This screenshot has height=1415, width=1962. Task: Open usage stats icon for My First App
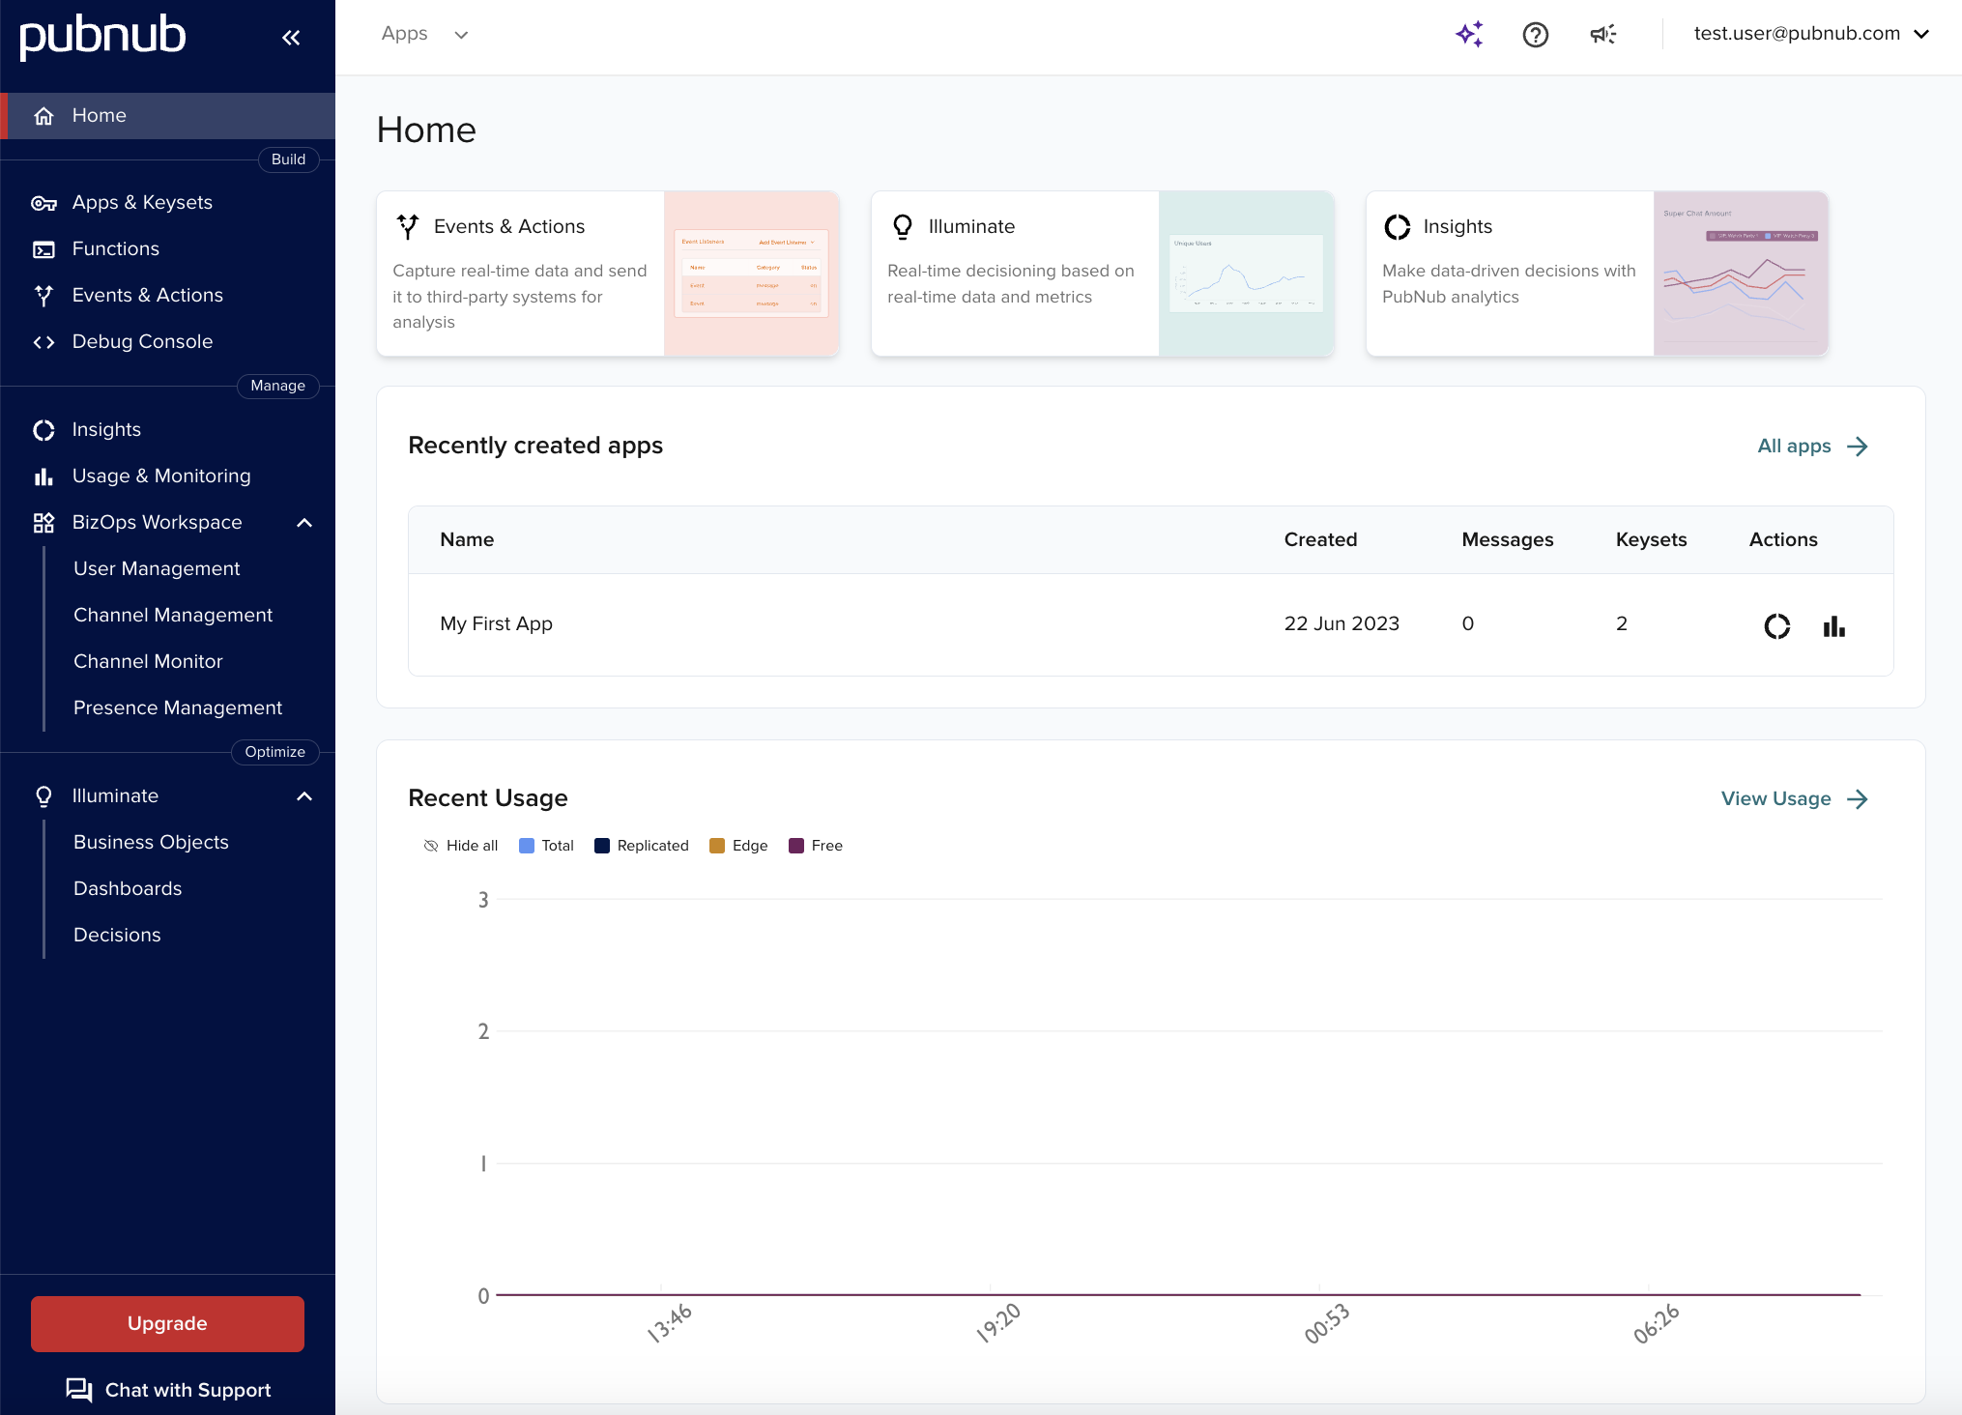pyautogui.click(x=1833, y=625)
